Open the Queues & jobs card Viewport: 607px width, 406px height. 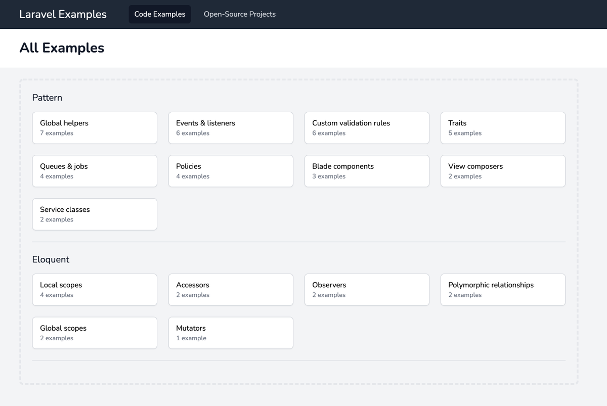(x=95, y=171)
